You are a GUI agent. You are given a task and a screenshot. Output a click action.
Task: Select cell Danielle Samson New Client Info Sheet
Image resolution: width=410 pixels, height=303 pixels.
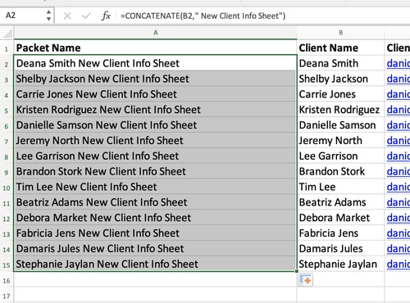(155, 125)
